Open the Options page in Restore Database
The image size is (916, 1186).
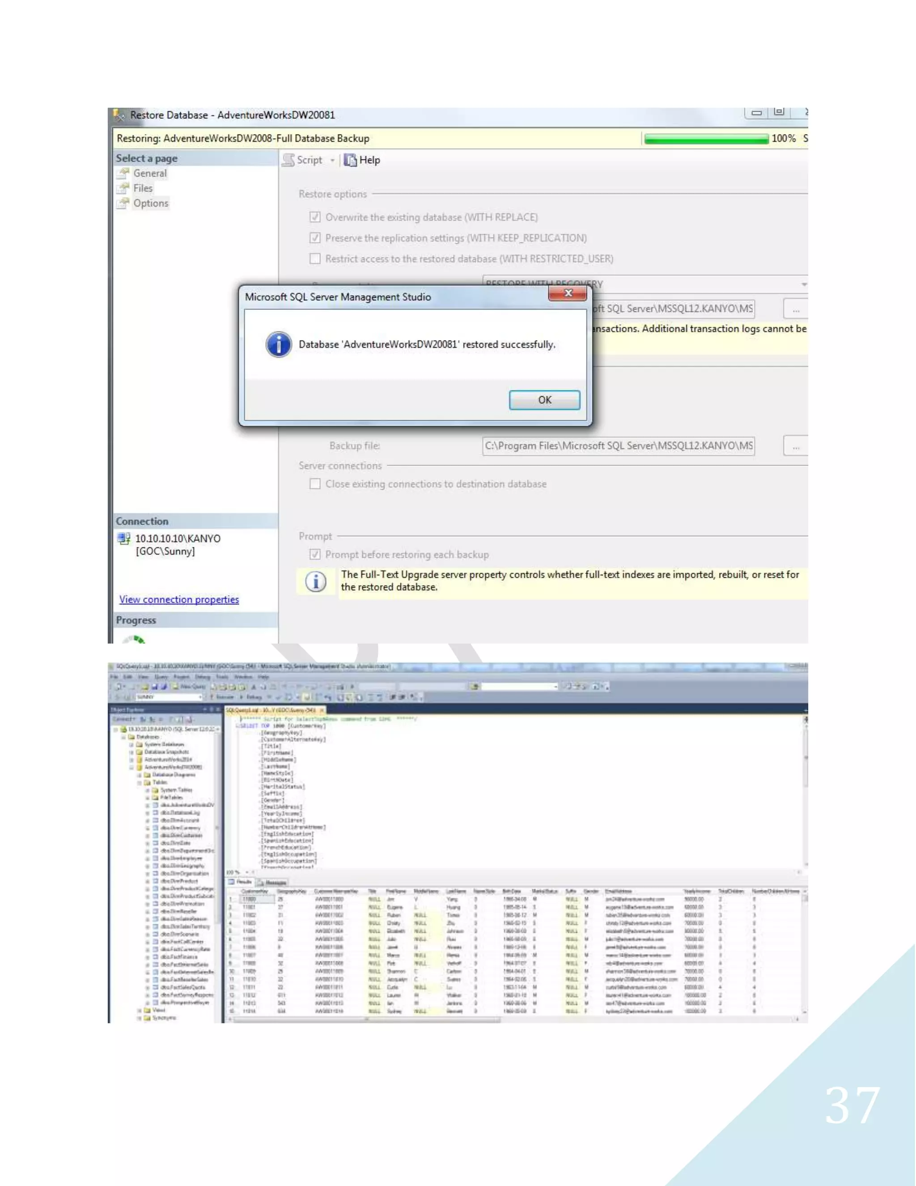(x=151, y=203)
